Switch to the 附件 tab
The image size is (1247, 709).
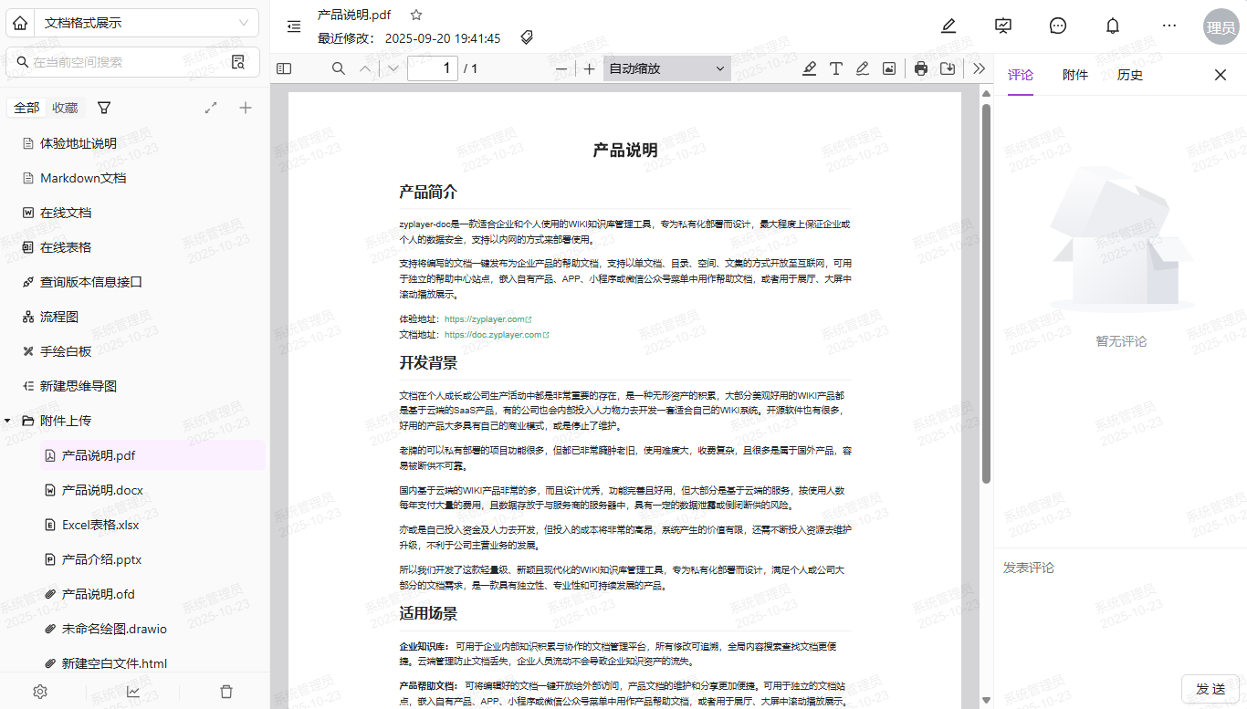pyautogui.click(x=1075, y=75)
